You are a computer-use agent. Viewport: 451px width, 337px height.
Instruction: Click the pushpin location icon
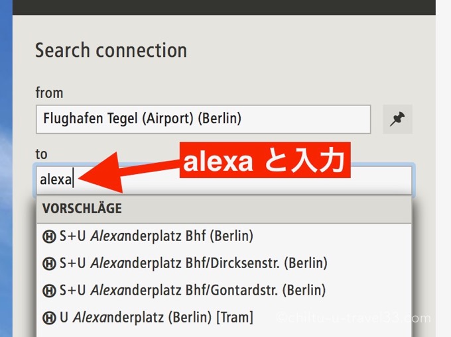397,119
